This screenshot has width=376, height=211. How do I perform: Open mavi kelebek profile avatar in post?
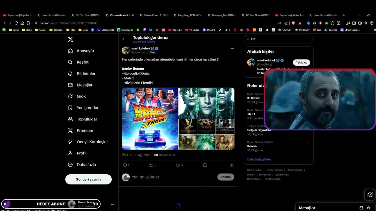click(126, 50)
